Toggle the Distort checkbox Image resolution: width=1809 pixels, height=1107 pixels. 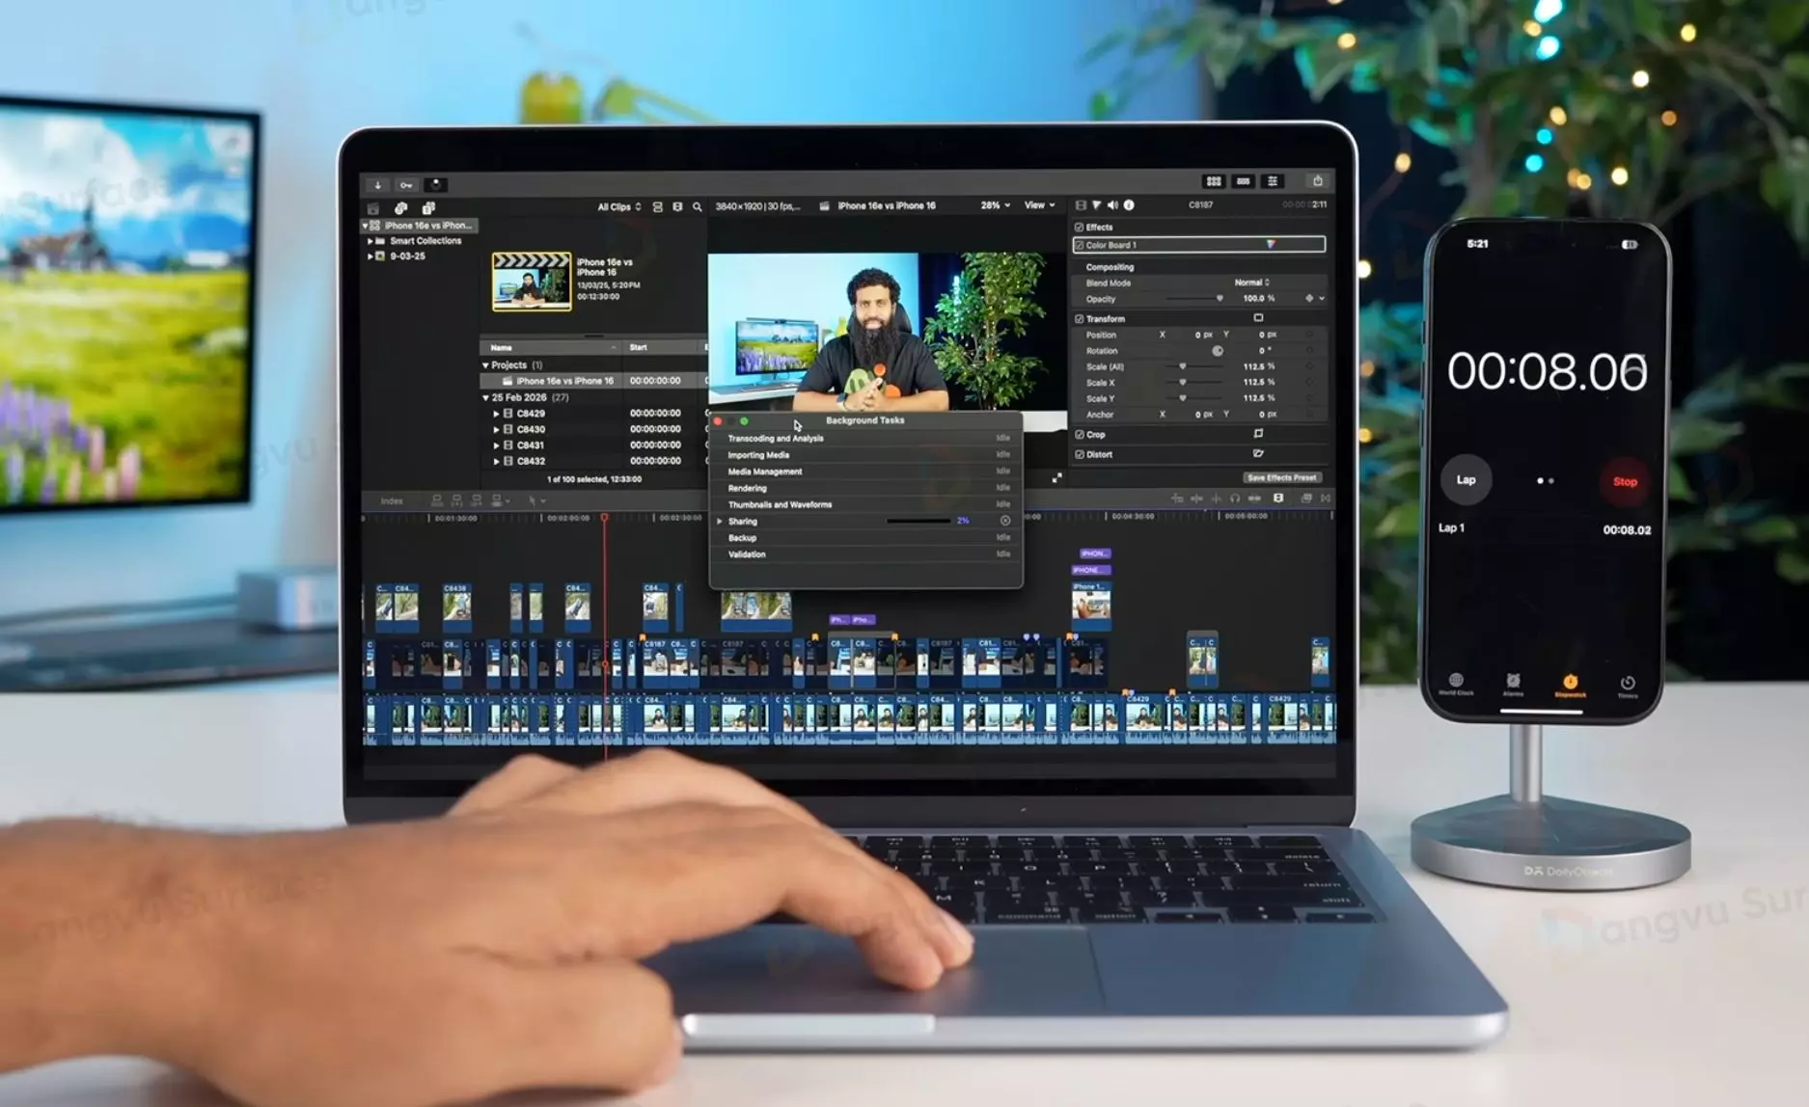coord(1080,454)
